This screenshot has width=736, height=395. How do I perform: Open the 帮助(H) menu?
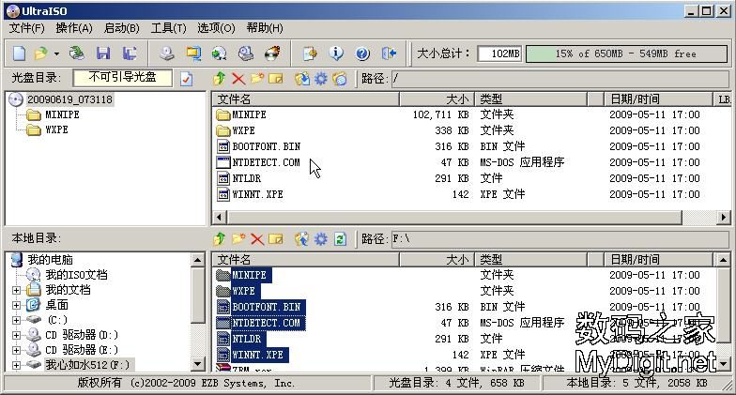[x=265, y=28]
